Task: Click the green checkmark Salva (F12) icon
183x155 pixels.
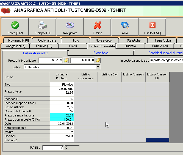Action: 15,25
